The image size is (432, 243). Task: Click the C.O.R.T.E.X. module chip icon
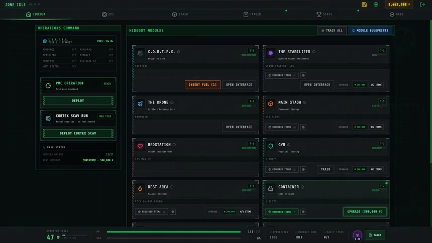[x=140, y=53]
